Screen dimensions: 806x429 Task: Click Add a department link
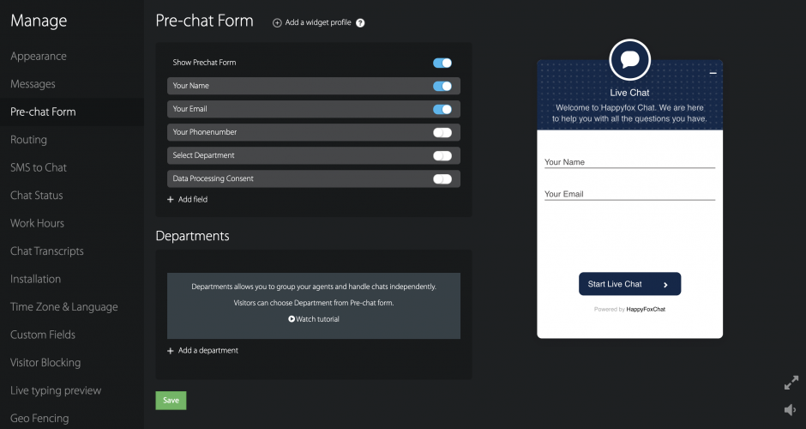pos(208,350)
